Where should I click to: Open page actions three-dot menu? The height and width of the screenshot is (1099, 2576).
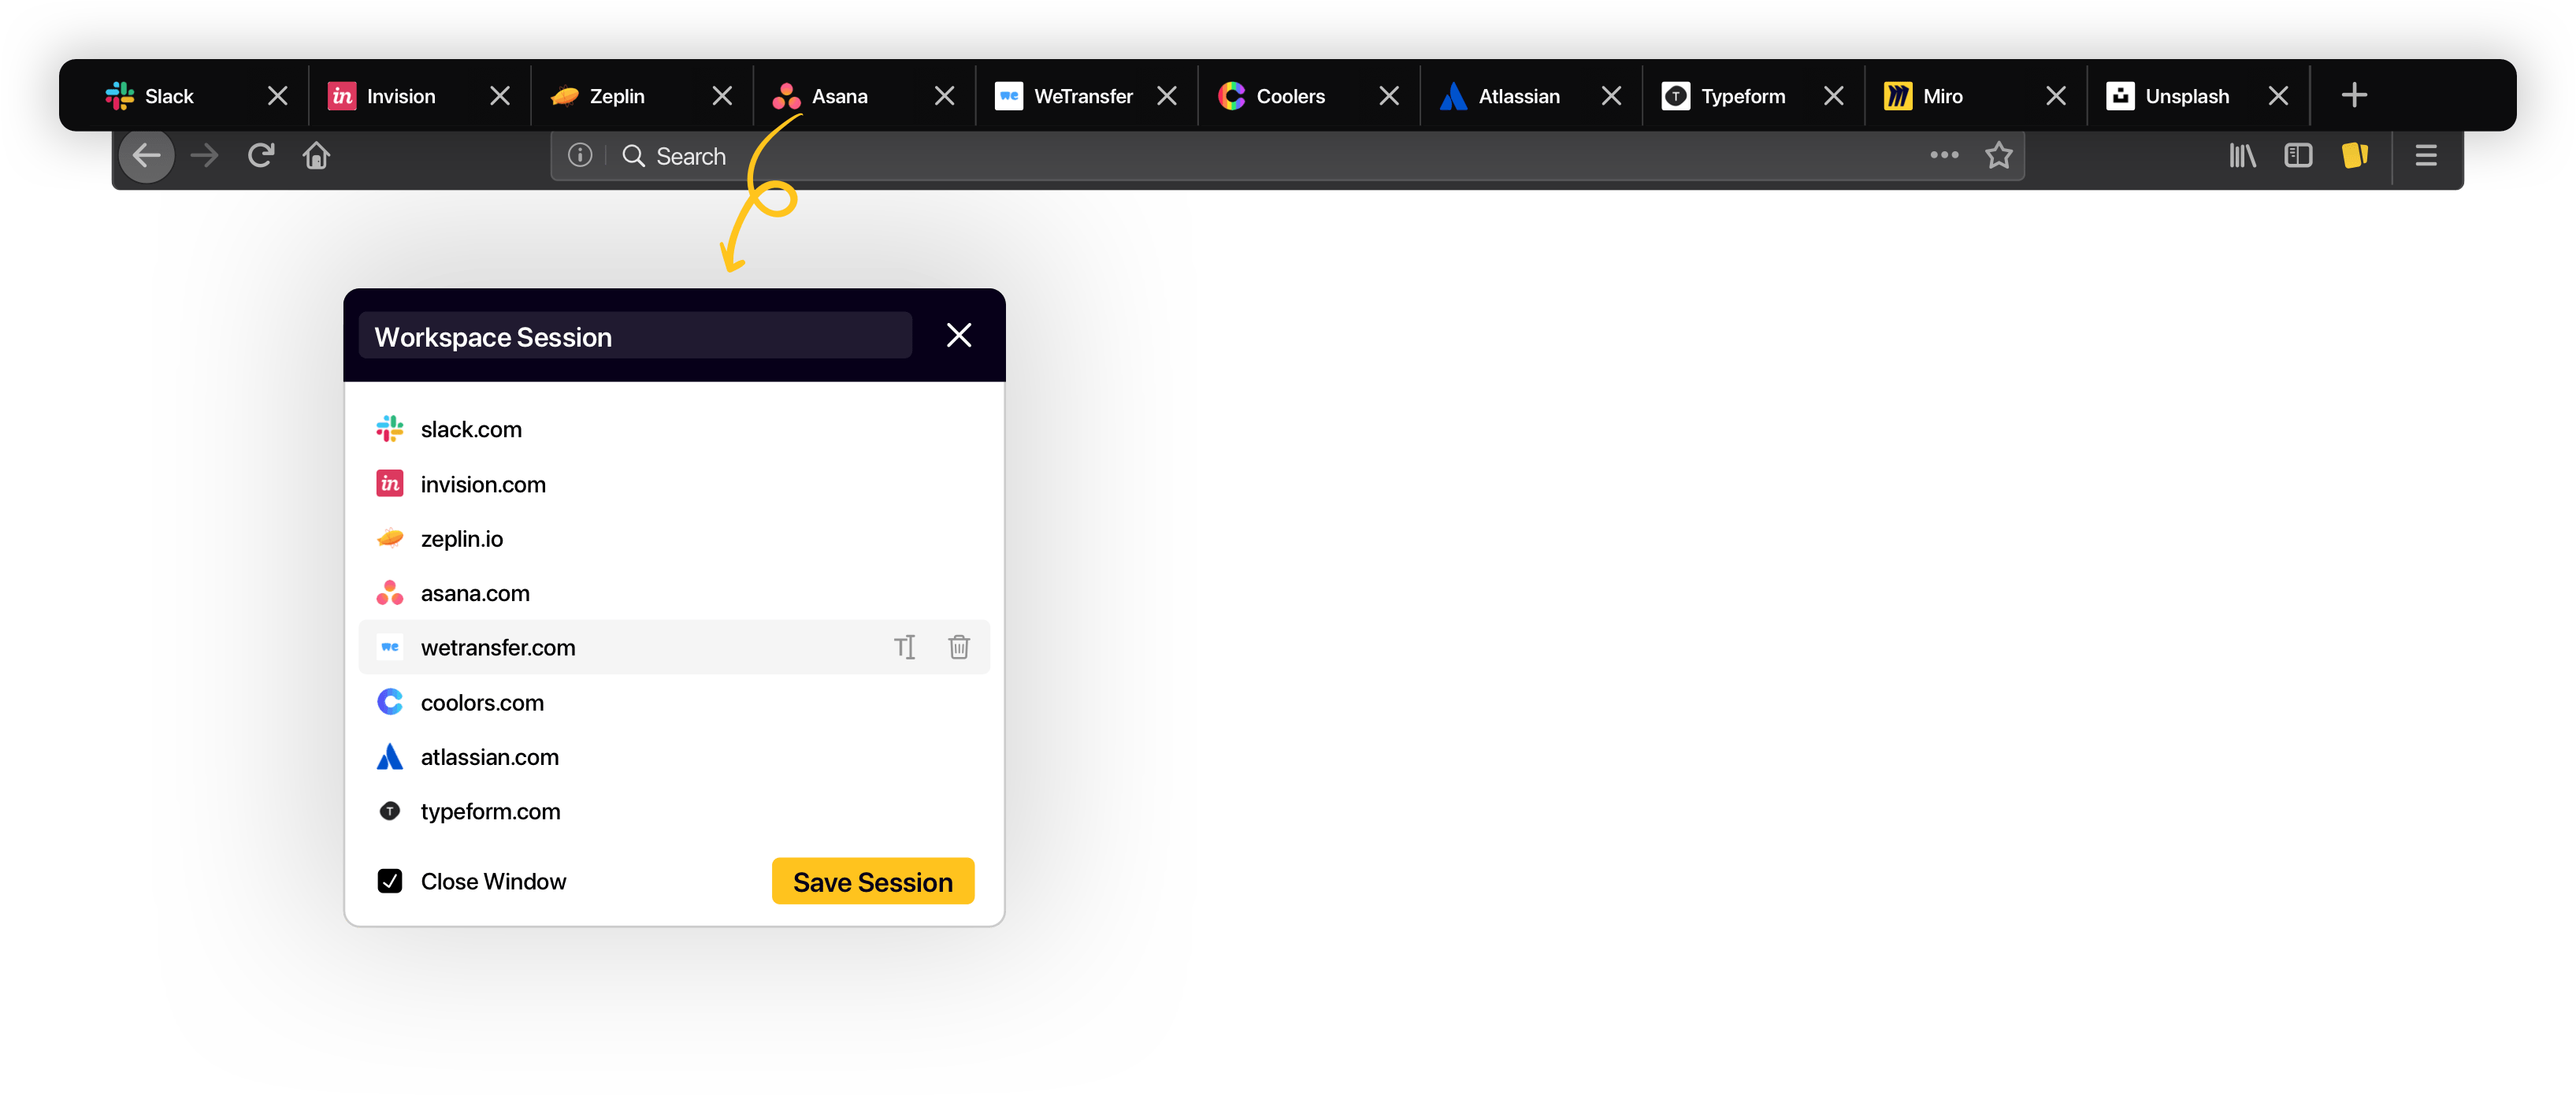pos(1944,155)
